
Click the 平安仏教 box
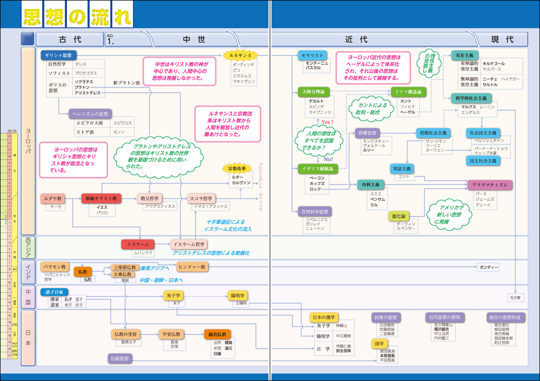pos(171,334)
